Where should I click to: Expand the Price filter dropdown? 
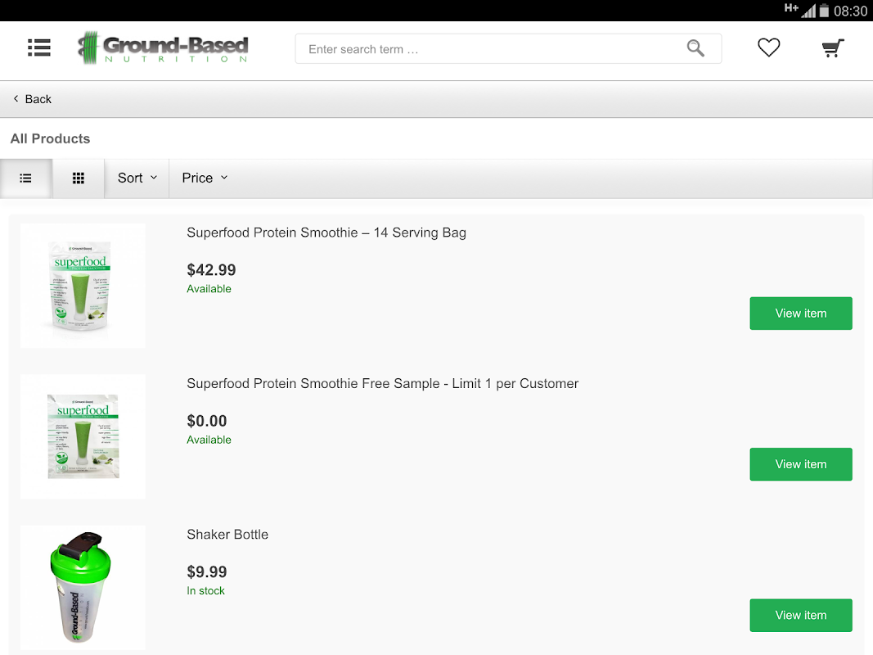point(205,178)
